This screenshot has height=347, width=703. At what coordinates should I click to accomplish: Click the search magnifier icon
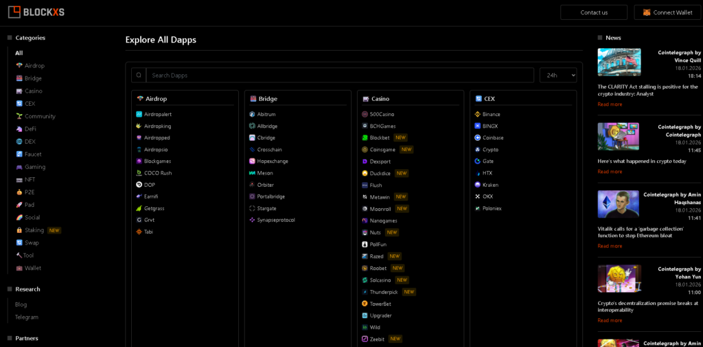(139, 75)
